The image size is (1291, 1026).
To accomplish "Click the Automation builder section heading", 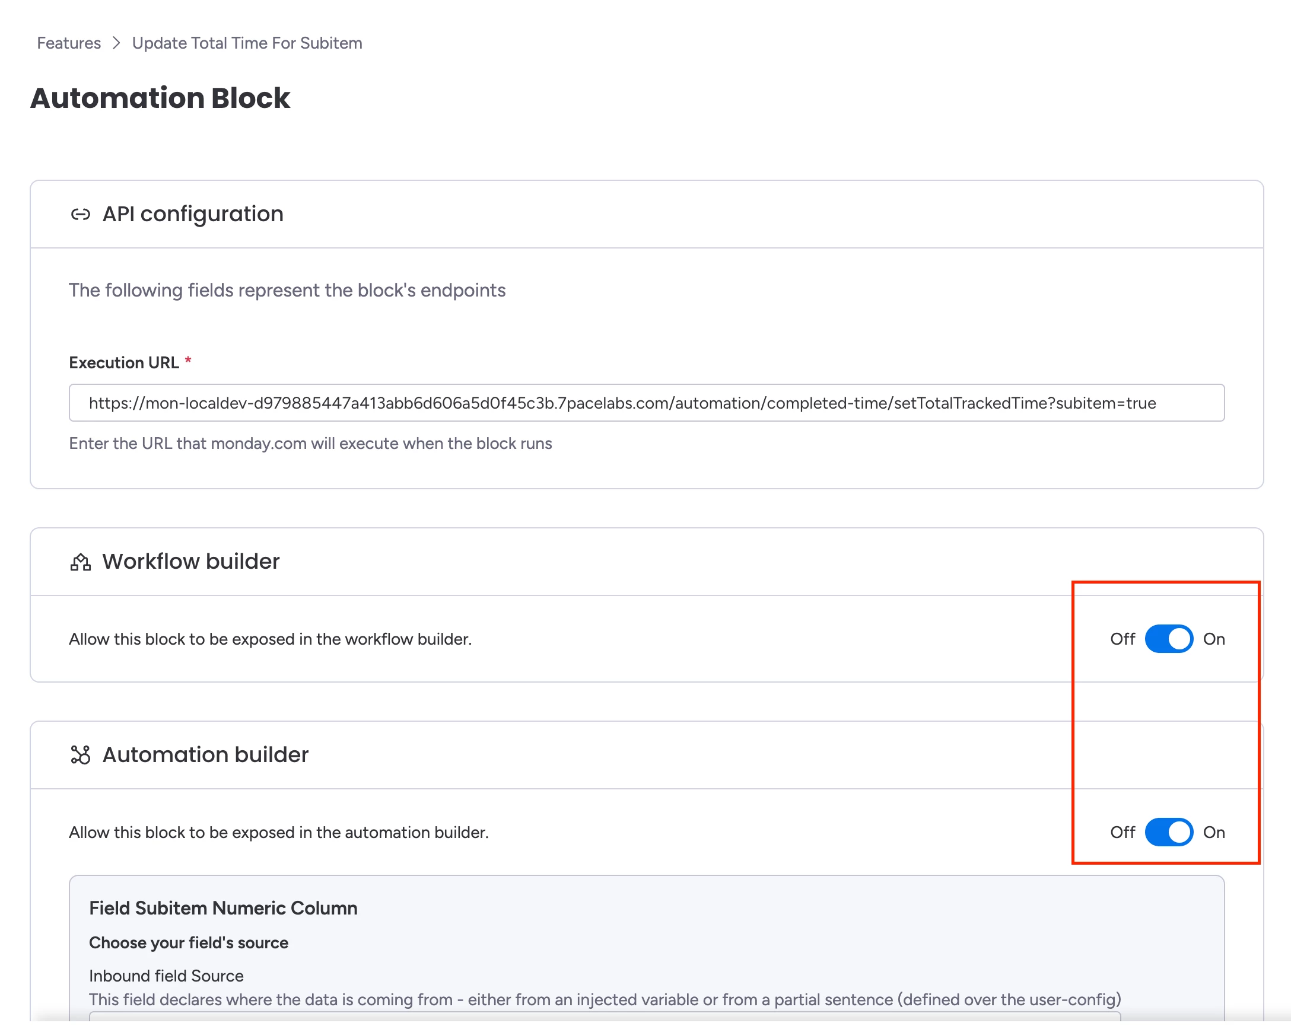I will pyautogui.click(x=205, y=755).
